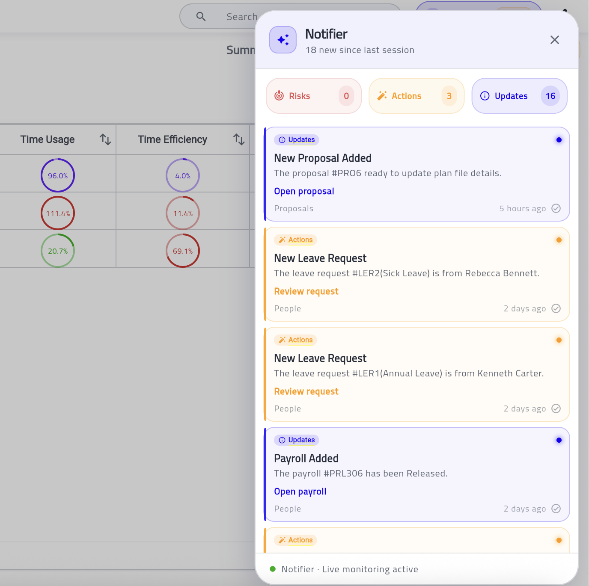Click the 69.1% time efficiency circle
Viewport: 589px width, 586px height.
(x=183, y=251)
